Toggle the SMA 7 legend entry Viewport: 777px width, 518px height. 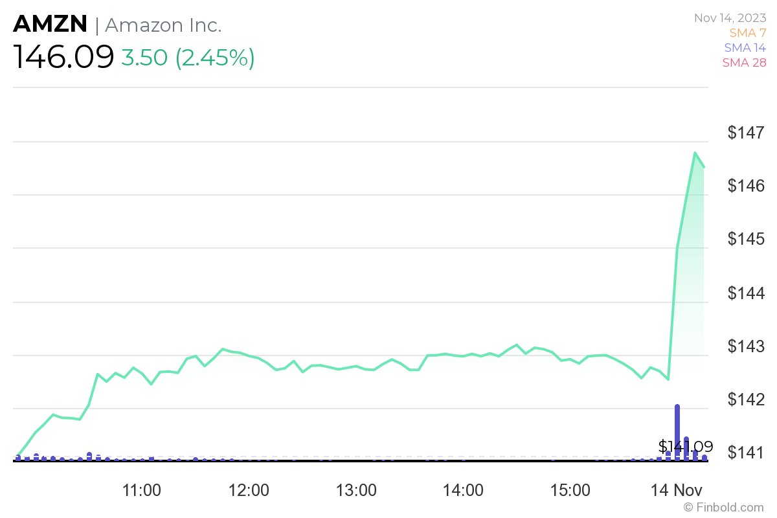click(748, 32)
